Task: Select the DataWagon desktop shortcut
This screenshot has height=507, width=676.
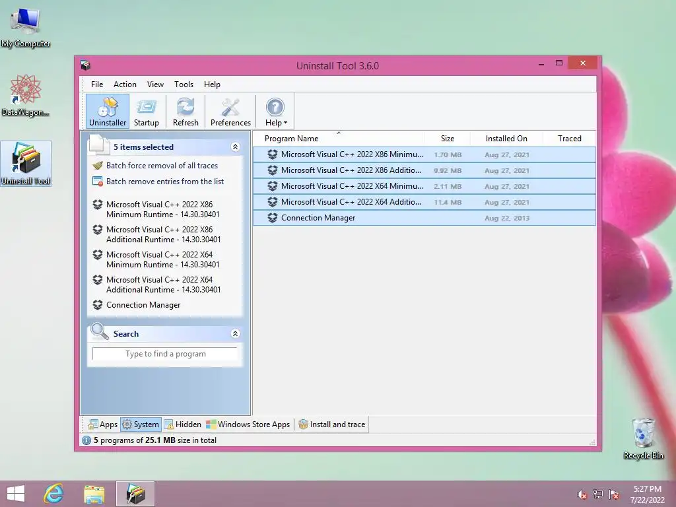Action: [26, 95]
